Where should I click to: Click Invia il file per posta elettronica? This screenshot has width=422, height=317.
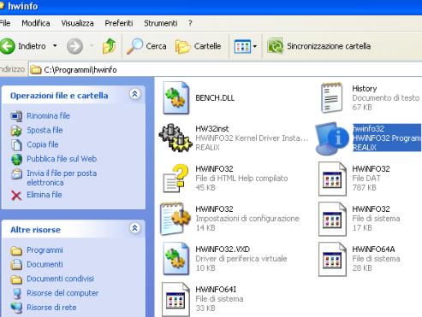point(62,178)
